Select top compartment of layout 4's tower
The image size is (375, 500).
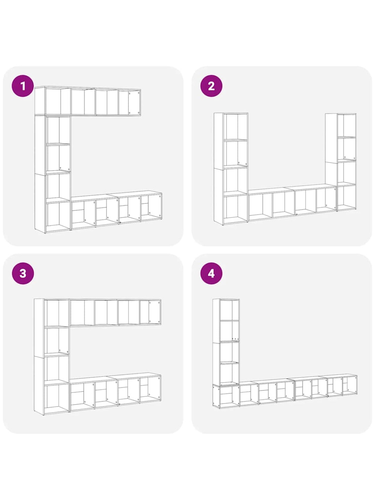(229, 310)
